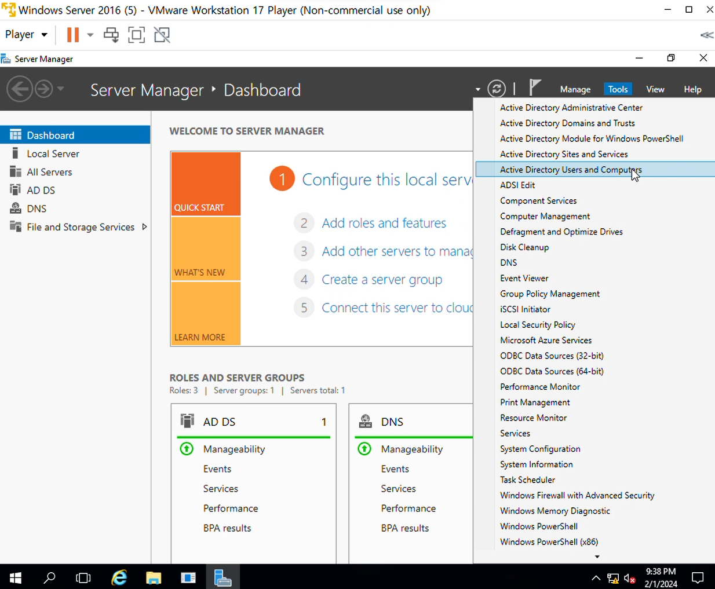Click the Tools menu
The height and width of the screenshot is (589, 715).
[618, 89]
